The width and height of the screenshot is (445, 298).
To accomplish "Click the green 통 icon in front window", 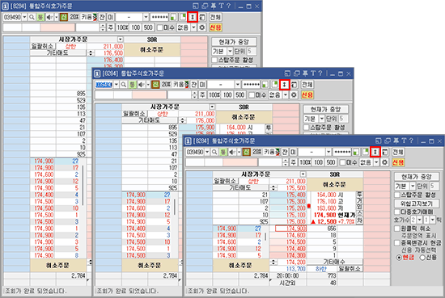I will coord(223,152).
